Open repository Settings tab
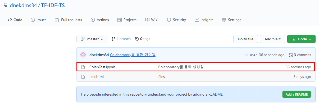This screenshot has width=319, height=109. (231, 20)
